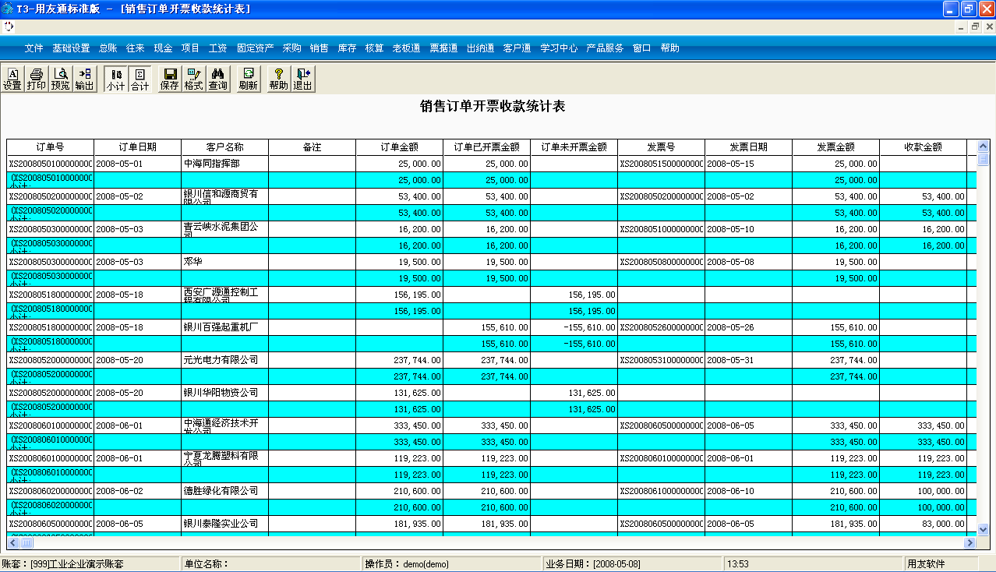This screenshot has height=572, width=996.
Task: Click the 订单金额 column header
Action: pyautogui.click(x=399, y=147)
